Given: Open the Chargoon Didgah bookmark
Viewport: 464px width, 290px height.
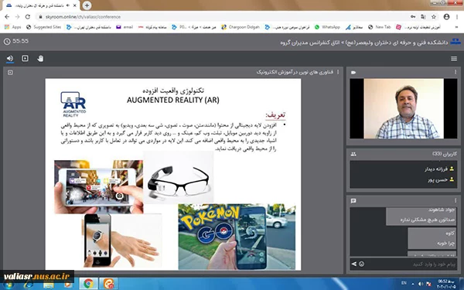Looking at the screenshot, I should [241, 27].
